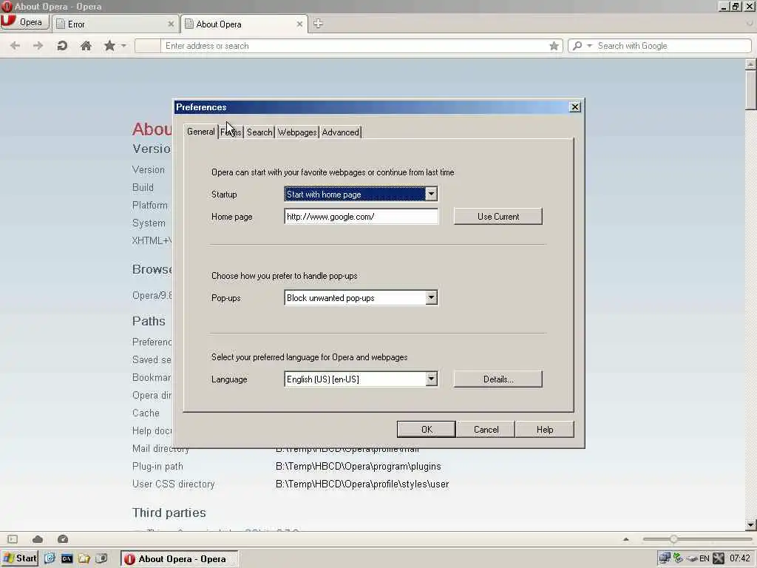Toggle the panels icon in status bar
The width and height of the screenshot is (757, 568).
(x=13, y=539)
